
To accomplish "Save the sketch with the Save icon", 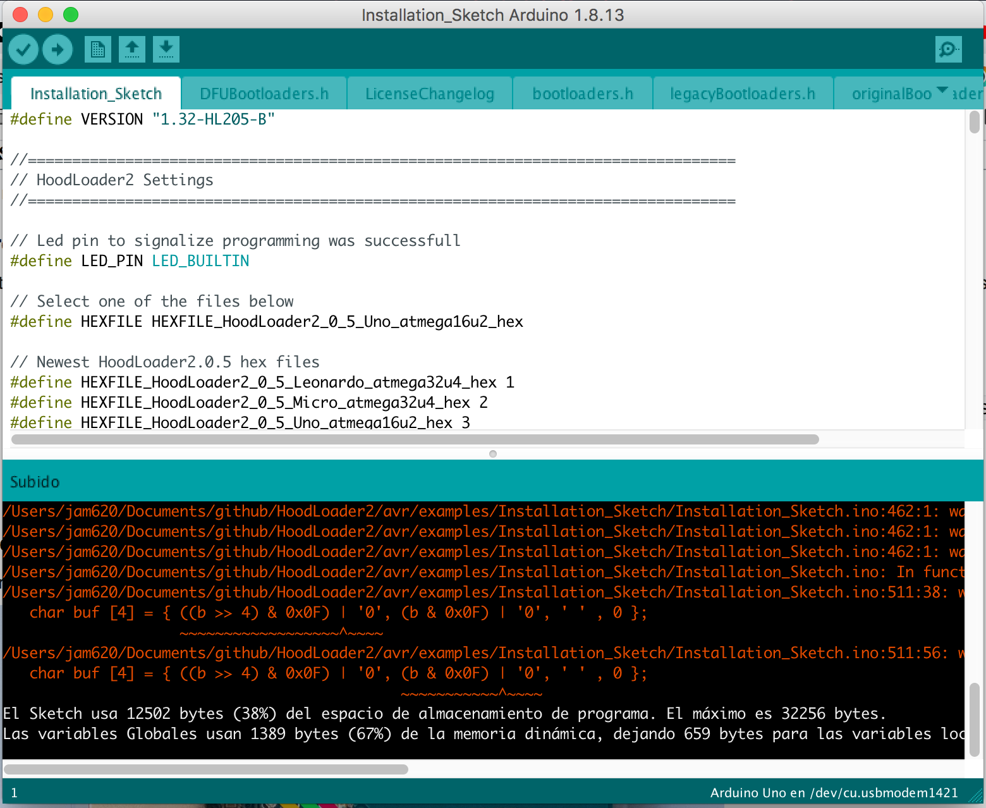I will point(166,49).
